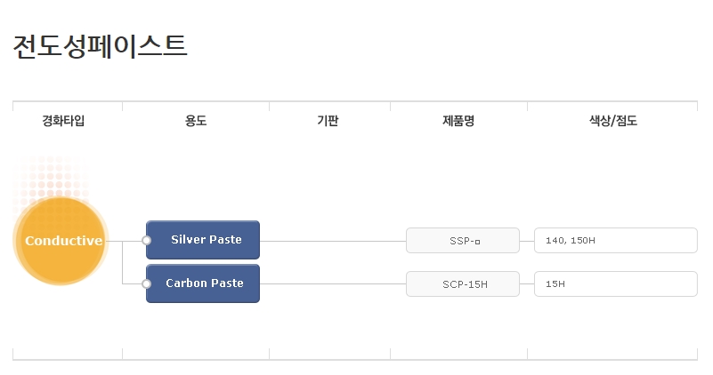This screenshot has height=375, width=713.
Task: Select the Silver Paste button
Action: pyautogui.click(x=206, y=240)
